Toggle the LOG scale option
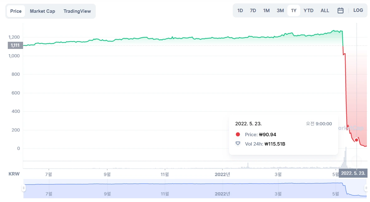 358,10
